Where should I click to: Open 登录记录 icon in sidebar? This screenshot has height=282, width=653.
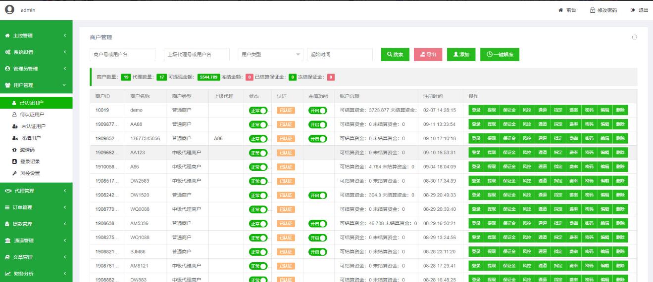click(x=14, y=161)
